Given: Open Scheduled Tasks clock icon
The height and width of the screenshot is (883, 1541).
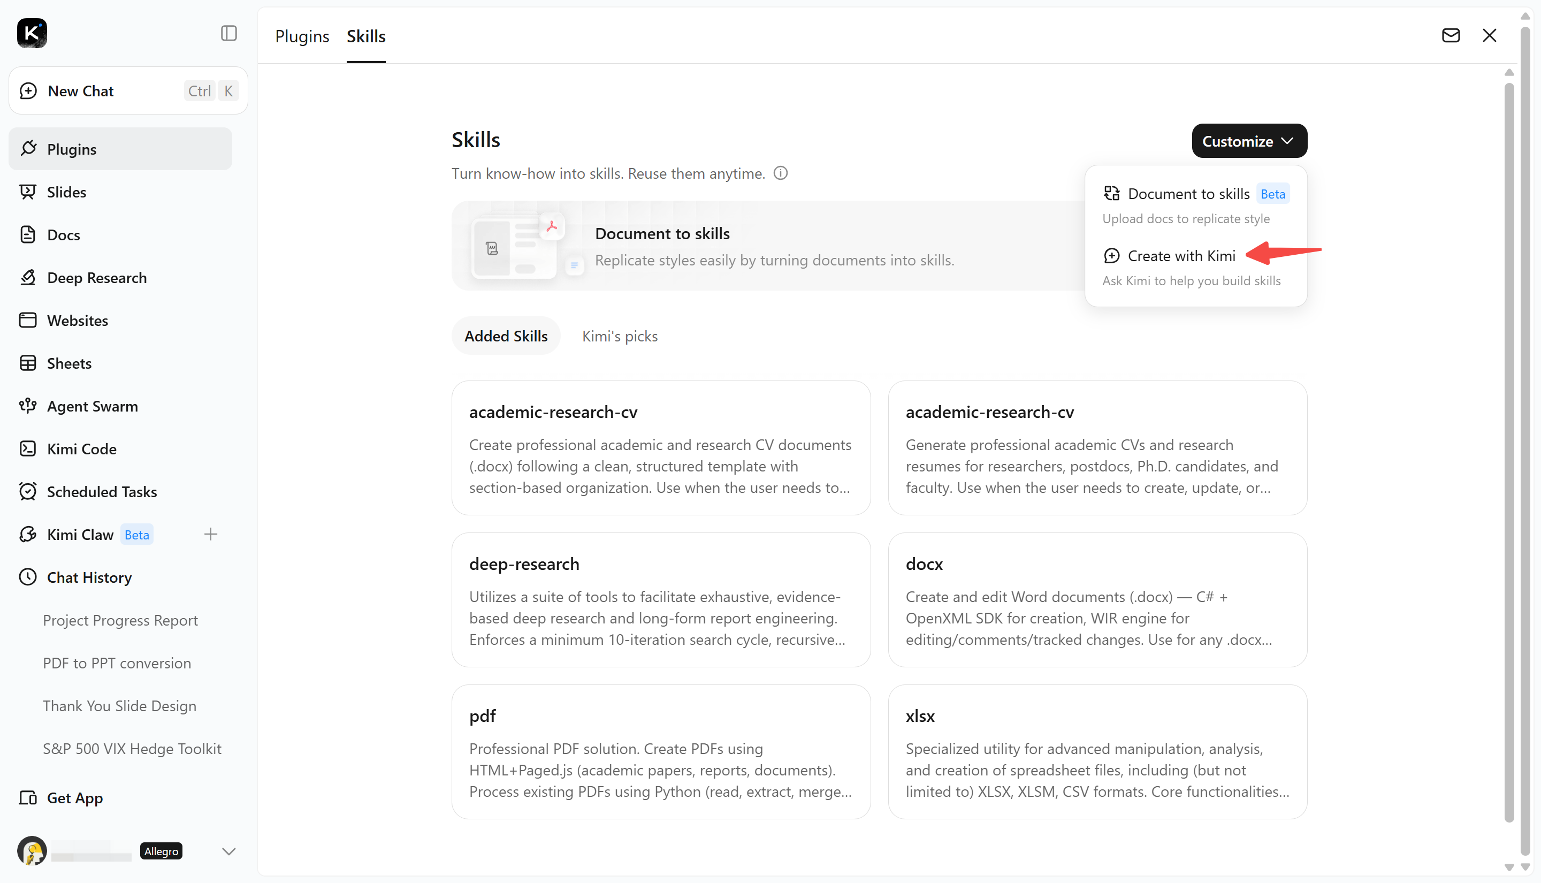Looking at the screenshot, I should [x=28, y=491].
